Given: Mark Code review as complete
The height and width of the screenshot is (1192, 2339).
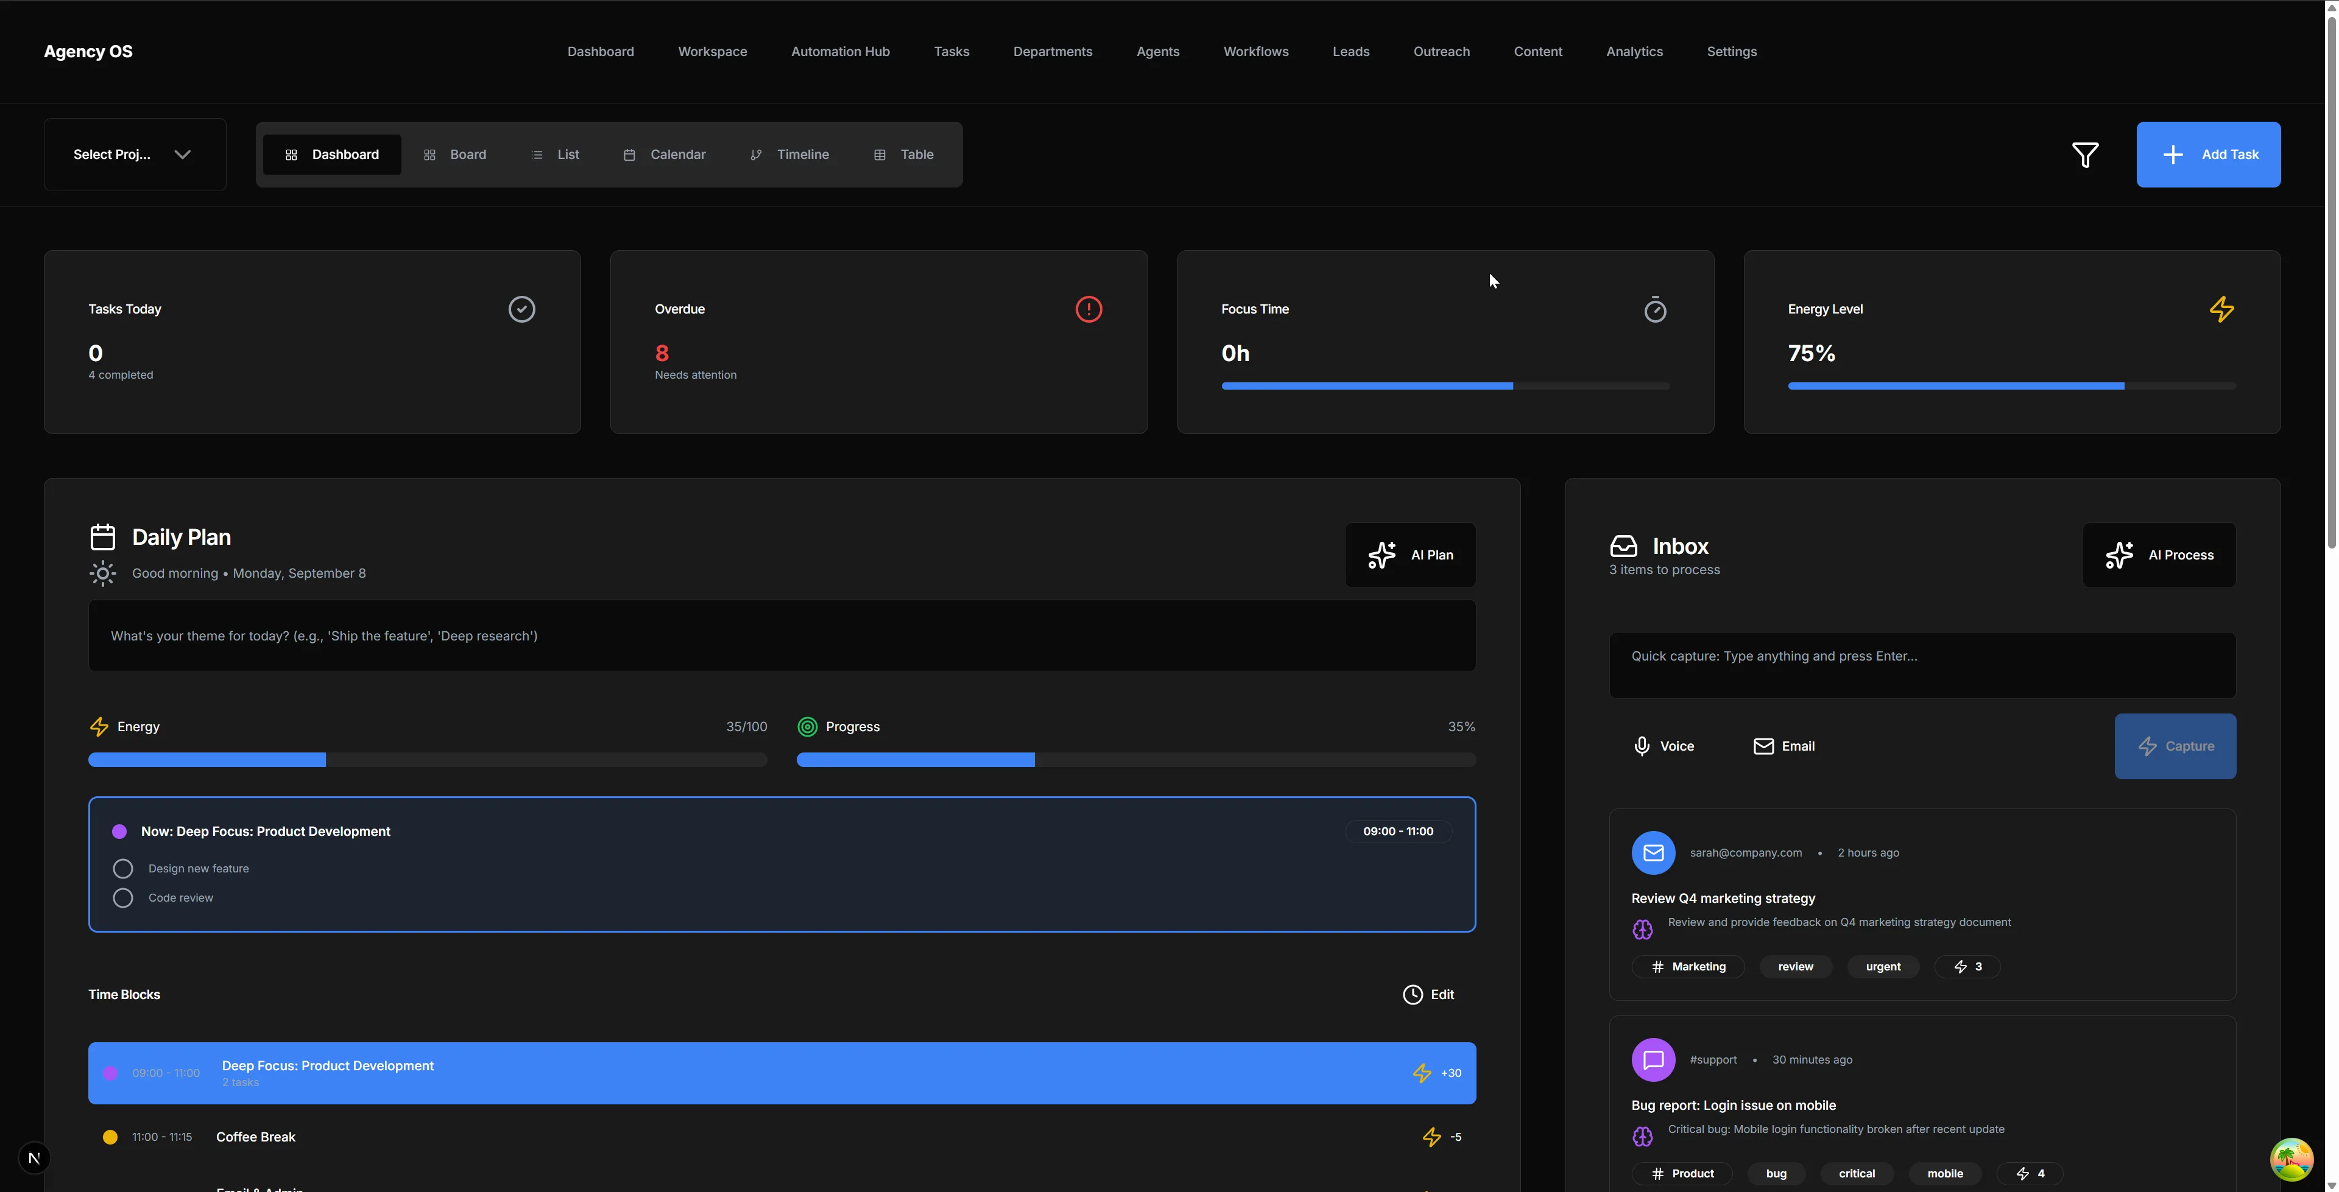Looking at the screenshot, I should click(122, 898).
